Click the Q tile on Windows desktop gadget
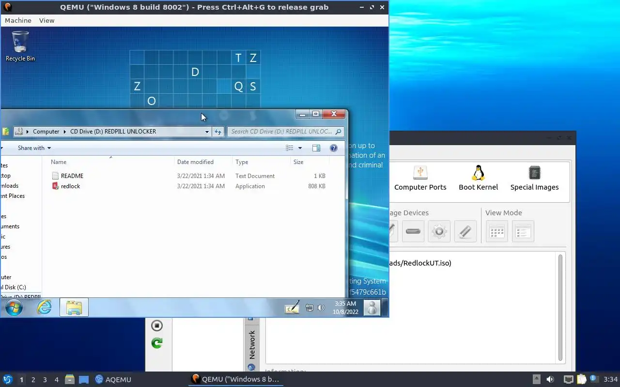Image resolution: width=620 pixels, height=387 pixels. [238, 87]
